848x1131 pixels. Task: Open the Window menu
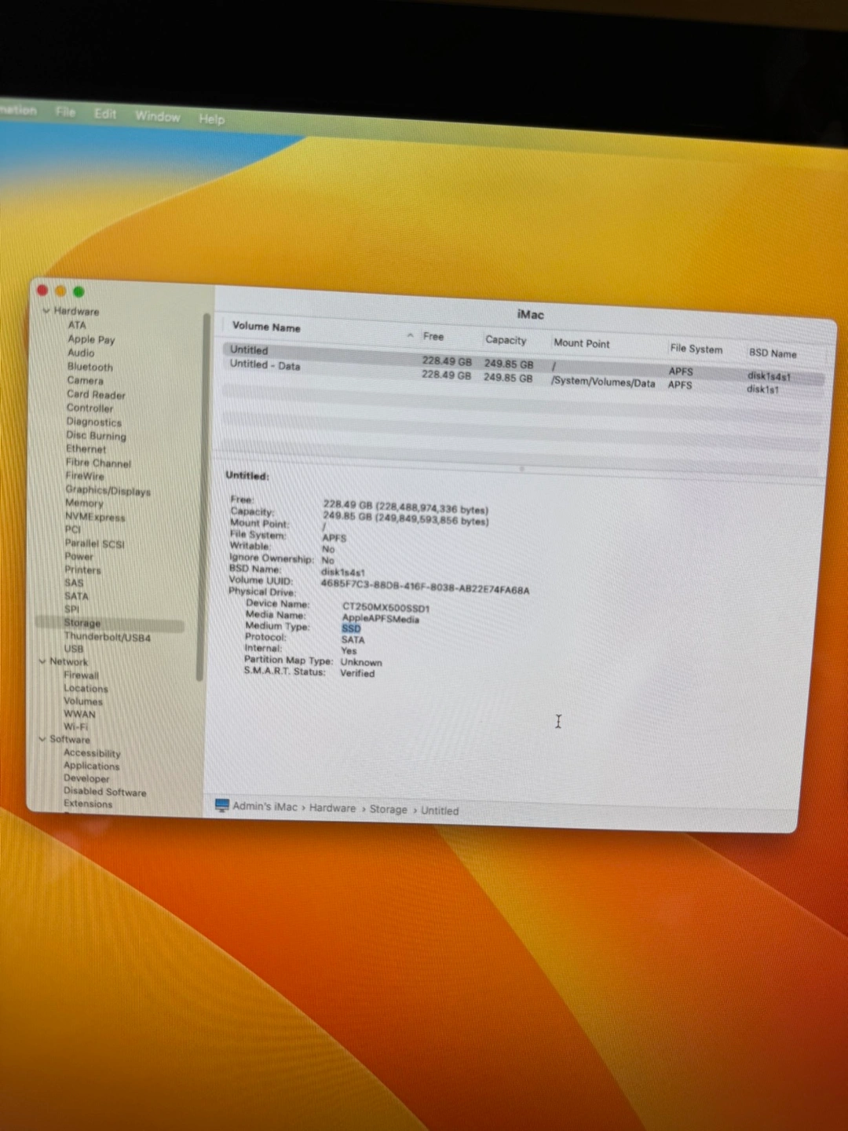click(x=158, y=116)
